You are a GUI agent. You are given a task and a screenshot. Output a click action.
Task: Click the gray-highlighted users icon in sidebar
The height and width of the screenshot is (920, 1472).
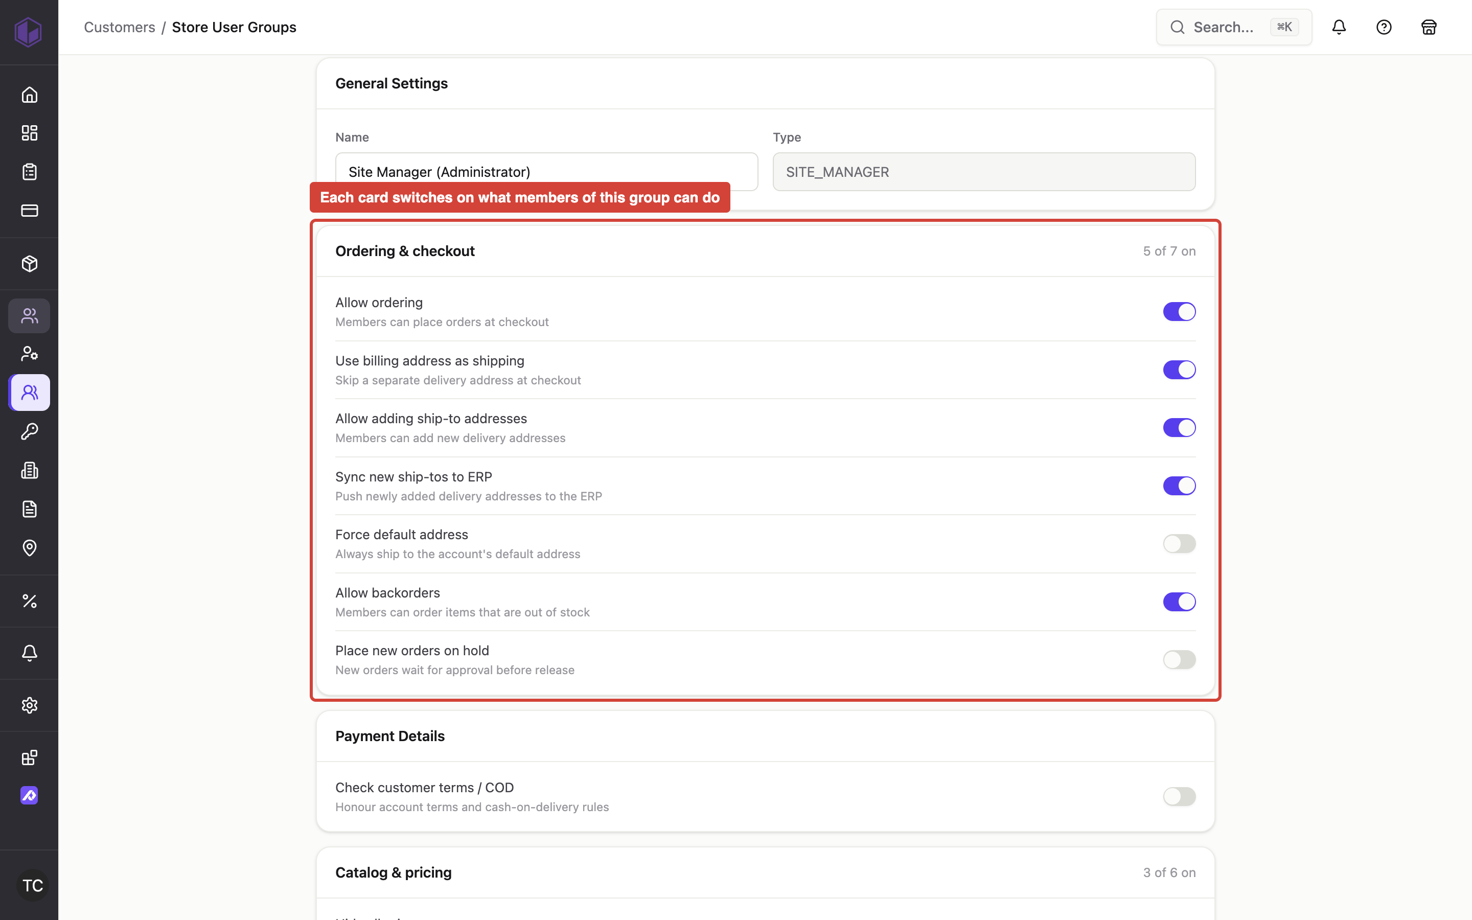[x=29, y=316]
